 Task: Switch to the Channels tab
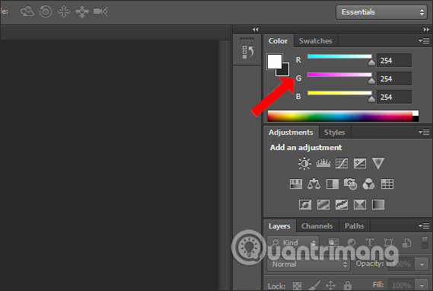[317, 226]
